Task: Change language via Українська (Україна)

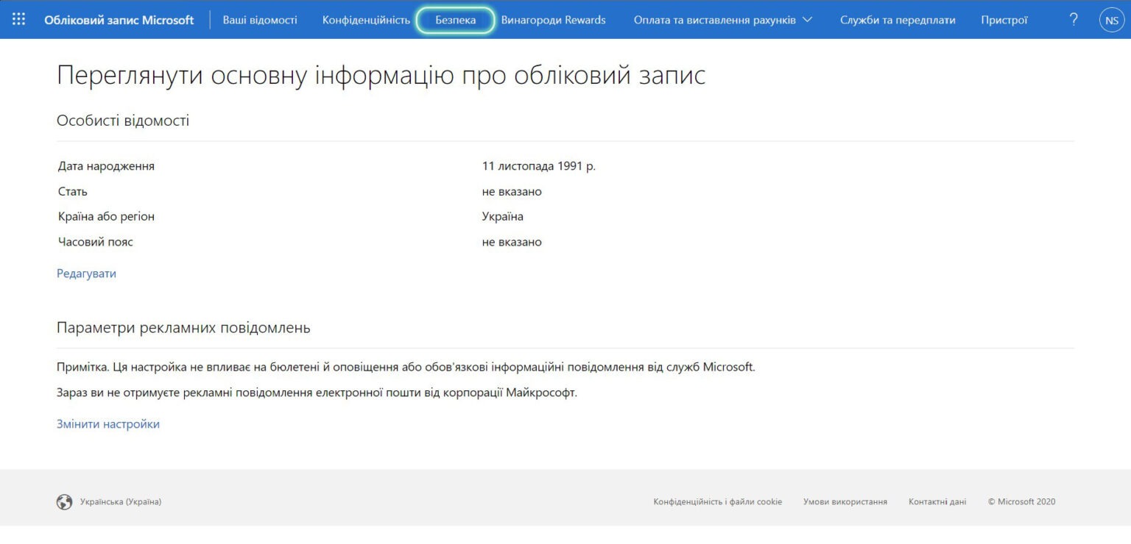Action: (x=120, y=502)
